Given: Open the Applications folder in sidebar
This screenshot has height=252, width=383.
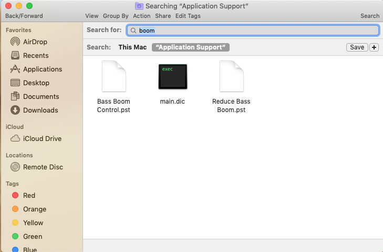Looking at the screenshot, I should tap(42, 69).
